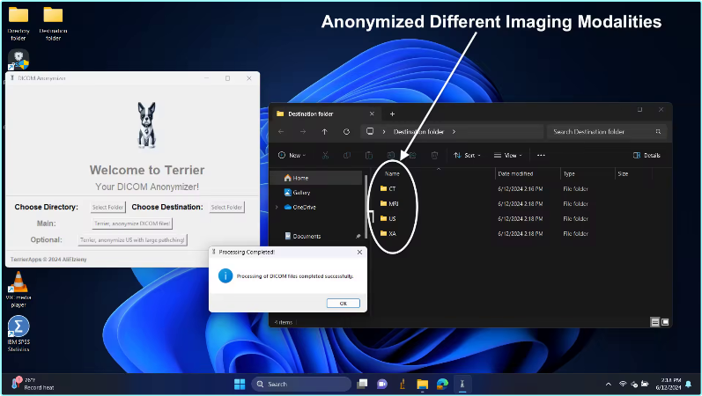
Task: Expand the OneDrive tree node
Action: (277, 207)
